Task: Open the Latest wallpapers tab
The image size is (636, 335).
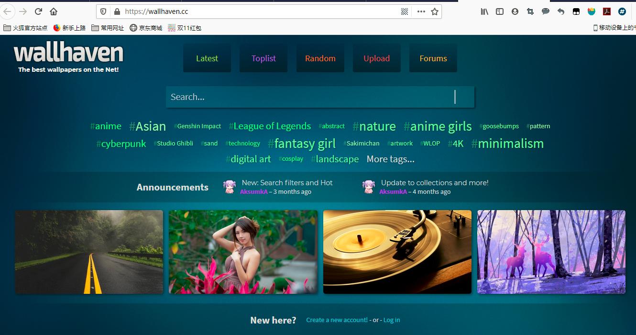Action: pos(207,58)
